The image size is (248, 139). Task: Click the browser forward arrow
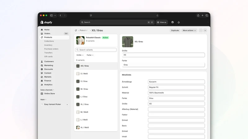point(65,15)
